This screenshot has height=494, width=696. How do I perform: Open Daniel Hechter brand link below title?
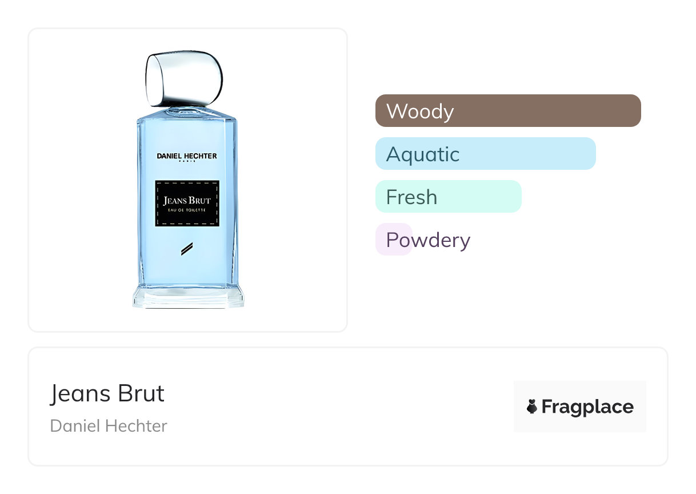click(x=109, y=426)
